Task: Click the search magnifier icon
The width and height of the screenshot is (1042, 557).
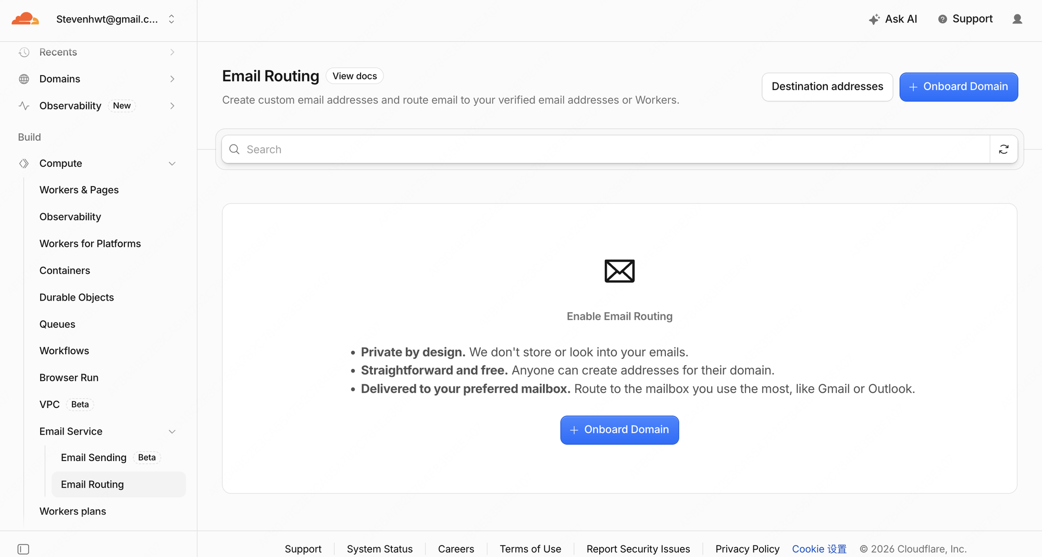Action: tap(234, 150)
